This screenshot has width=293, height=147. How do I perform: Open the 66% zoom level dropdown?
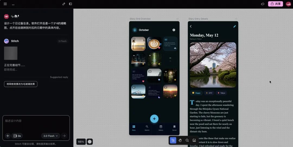pos(81,142)
